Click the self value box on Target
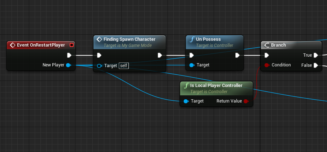This screenshot has width=327, height=152. 124,66
